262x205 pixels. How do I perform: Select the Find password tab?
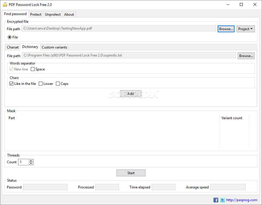tap(15, 14)
